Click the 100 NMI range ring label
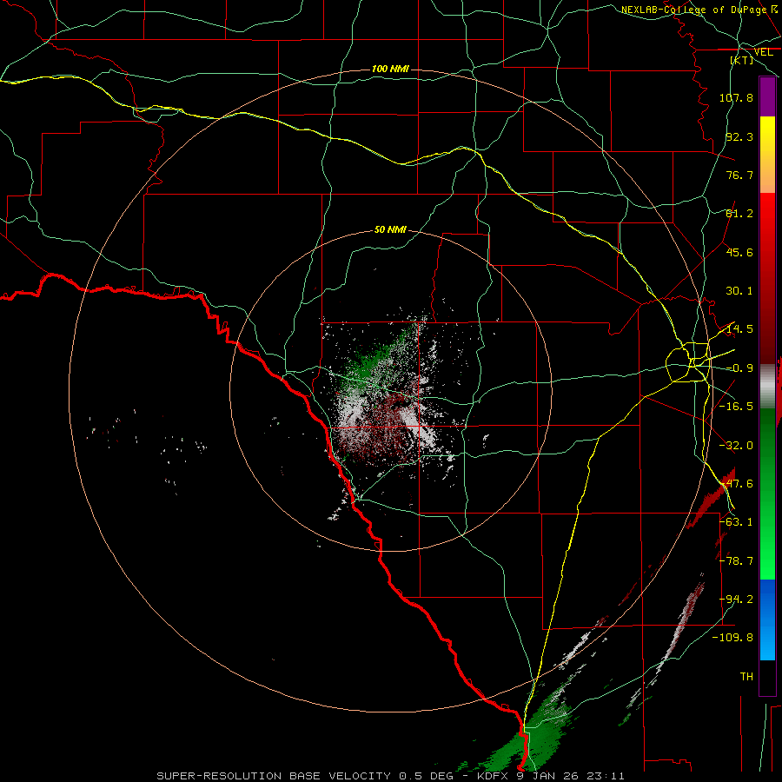The image size is (782, 782). 390,69
